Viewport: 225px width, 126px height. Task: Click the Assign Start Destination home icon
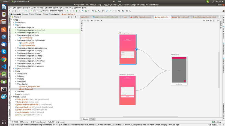point(92,21)
